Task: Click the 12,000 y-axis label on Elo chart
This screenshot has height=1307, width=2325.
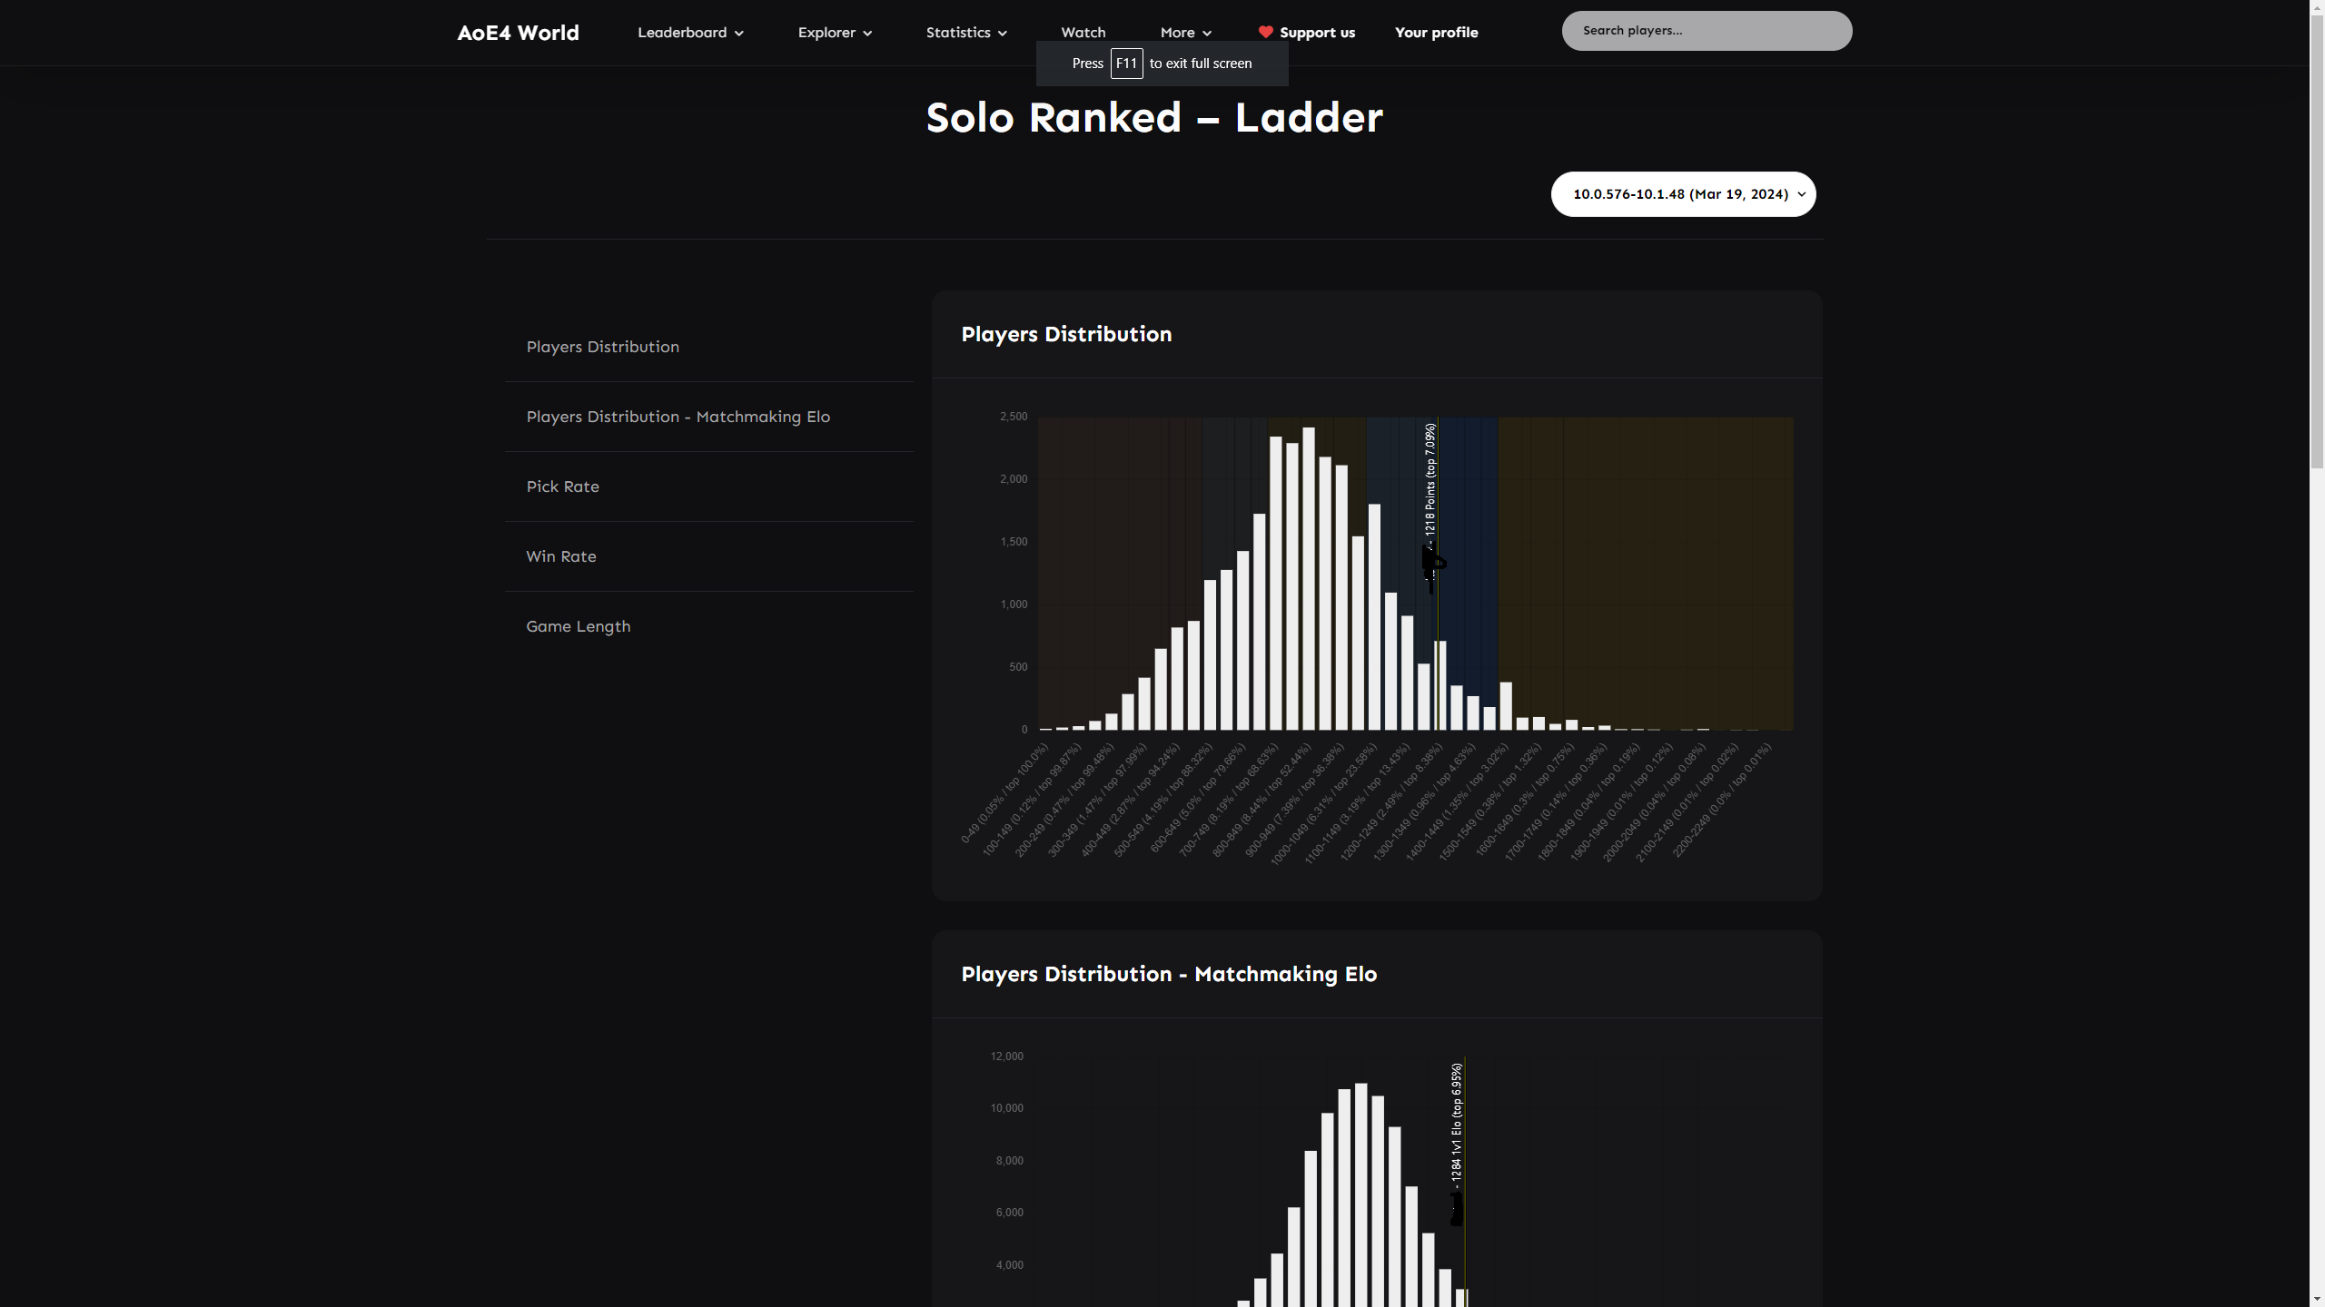Action: pos(1006,1056)
